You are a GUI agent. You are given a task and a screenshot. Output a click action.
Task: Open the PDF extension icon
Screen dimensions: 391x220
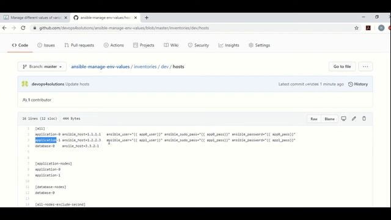click(368, 28)
